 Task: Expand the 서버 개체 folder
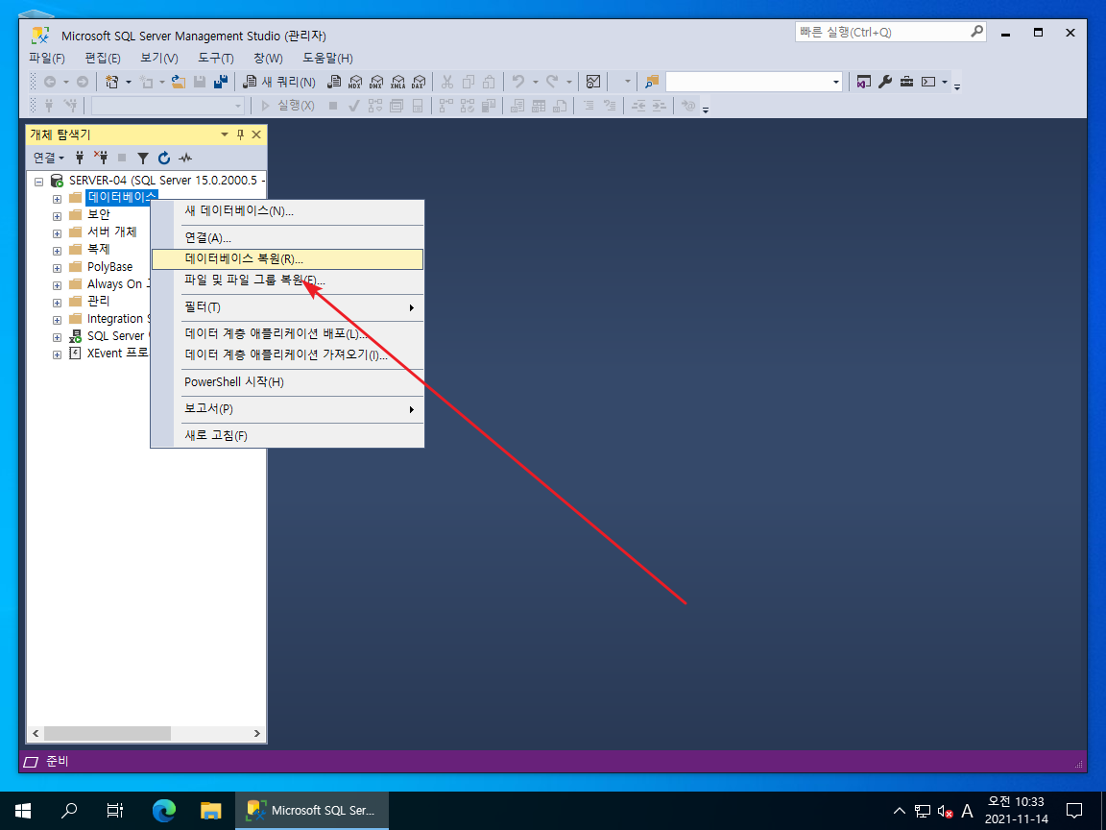58,233
